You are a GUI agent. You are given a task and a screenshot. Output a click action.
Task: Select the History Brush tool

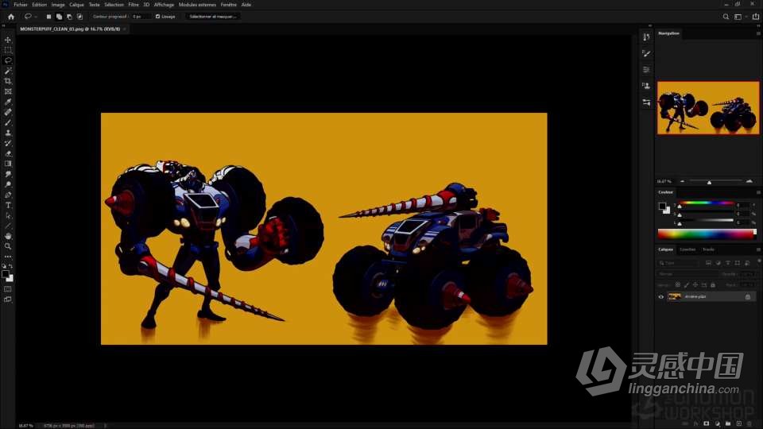click(x=8, y=143)
